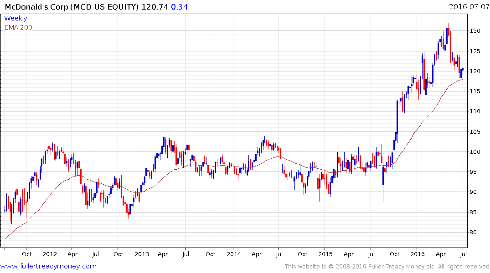Click the 95 price axis label
The width and height of the screenshot is (490, 273).
(474, 172)
